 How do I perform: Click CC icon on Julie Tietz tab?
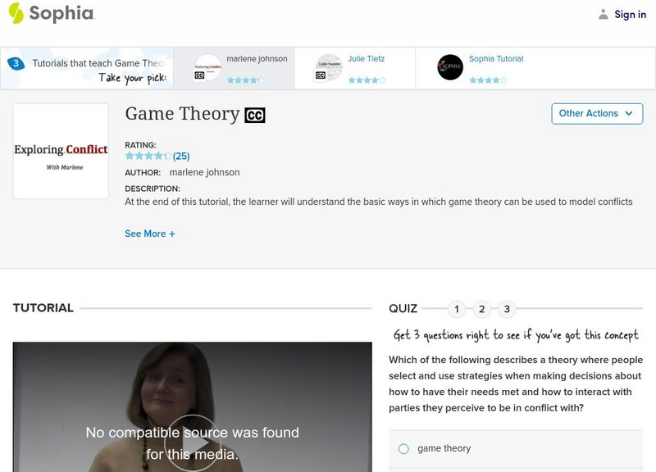[x=321, y=75]
